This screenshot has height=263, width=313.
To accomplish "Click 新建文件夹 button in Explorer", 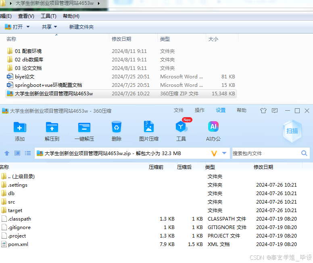I will 81,27.
